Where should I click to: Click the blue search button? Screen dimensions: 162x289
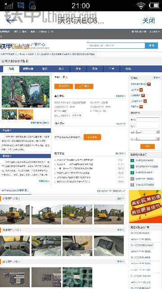click(x=151, y=45)
